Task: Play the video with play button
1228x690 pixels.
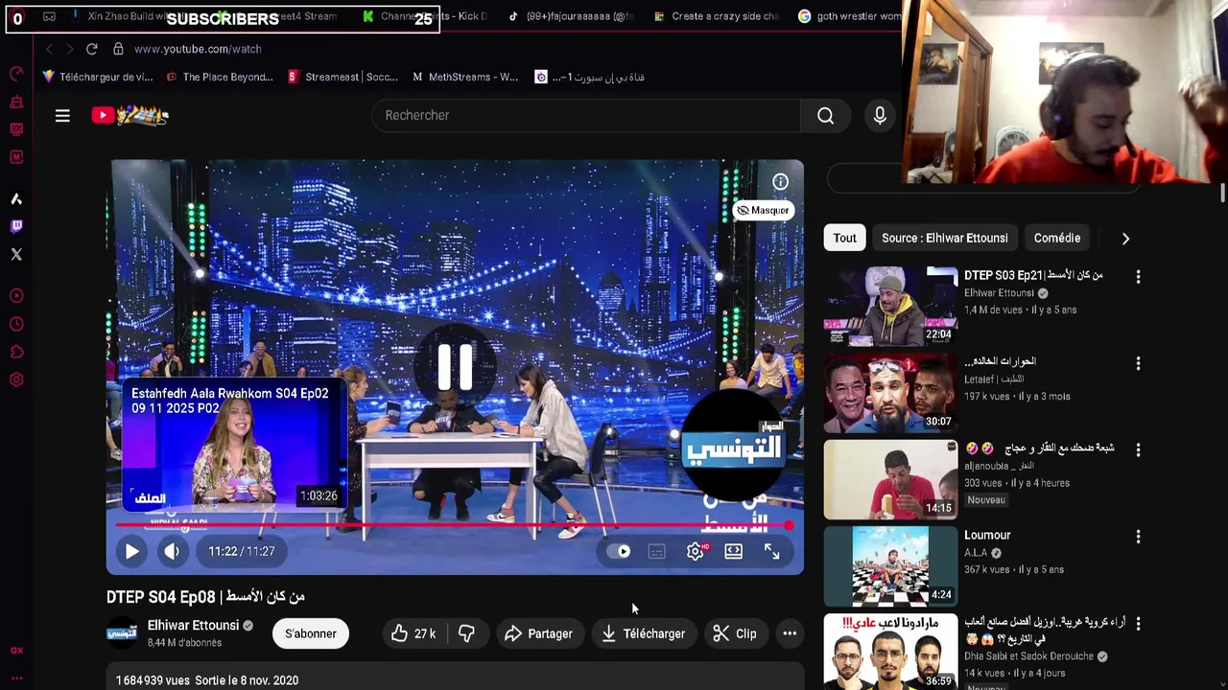Action: click(132, 551)
